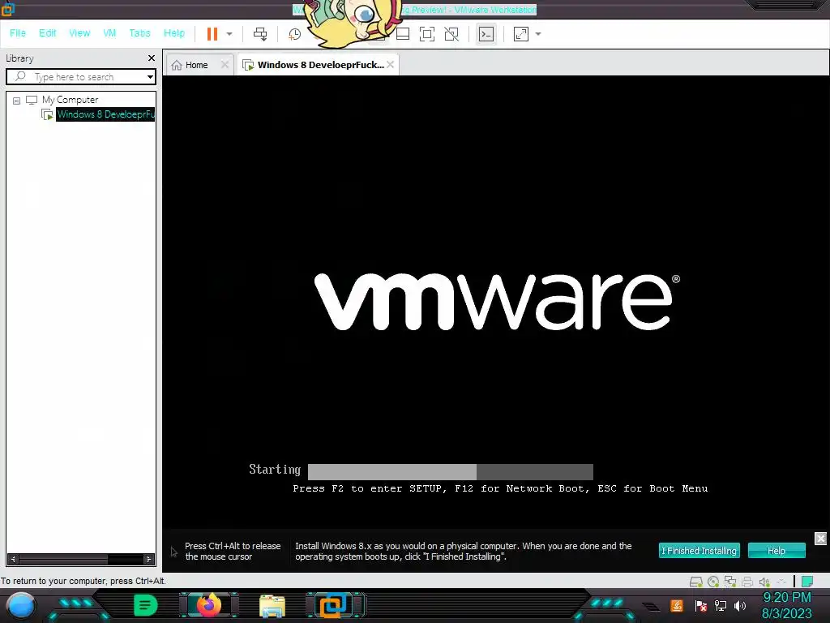The image size is (830, 623).
Task: Click the Starting boot progress bar
Action: pyautogui.click(x=451, y=471)
